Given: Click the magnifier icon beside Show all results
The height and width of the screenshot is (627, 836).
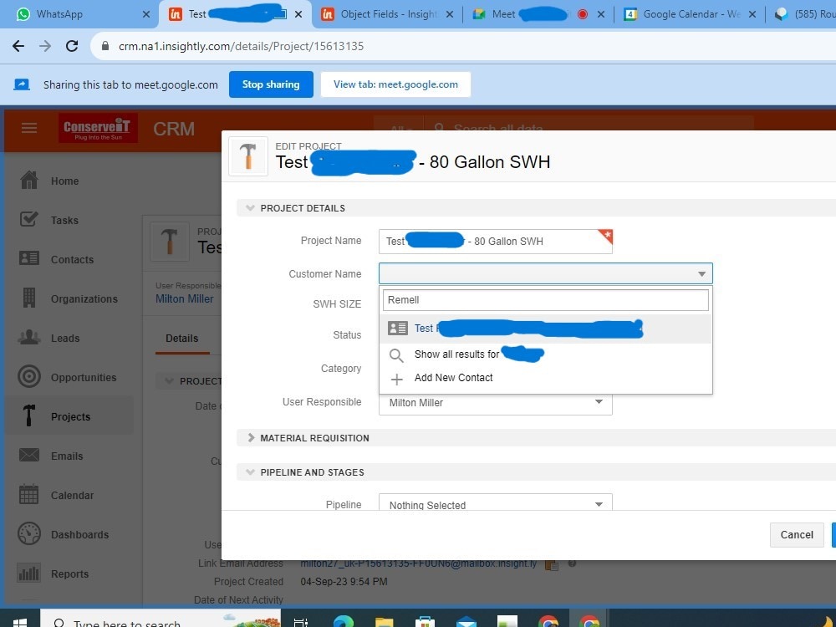Looking at the screenshot, I should [x=396, y=355].
